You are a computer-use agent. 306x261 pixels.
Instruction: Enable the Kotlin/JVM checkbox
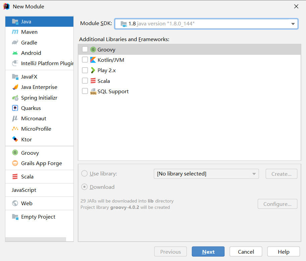(85, 60)
